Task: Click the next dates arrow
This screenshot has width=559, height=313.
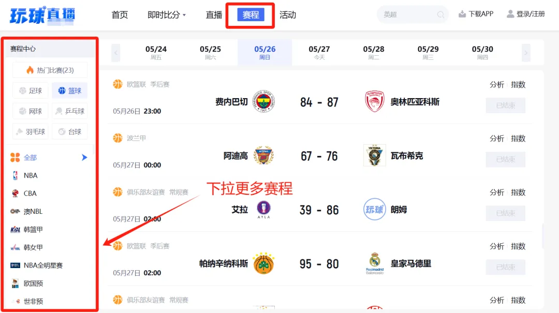Action: click(x=526, y=53)
